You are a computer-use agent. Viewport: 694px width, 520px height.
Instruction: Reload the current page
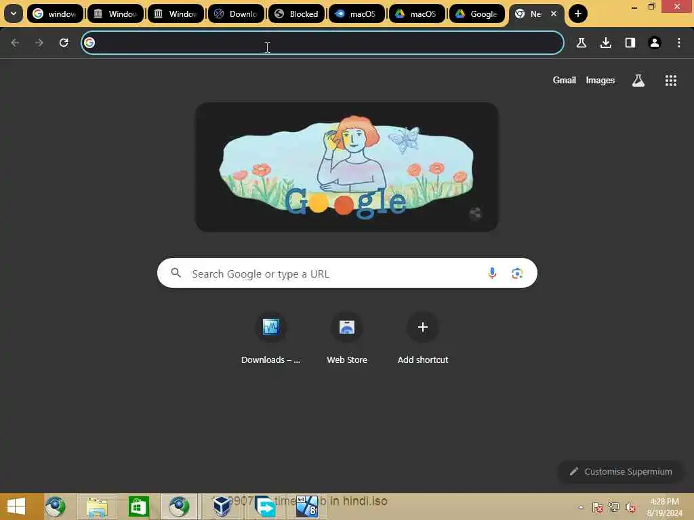point(64,43)
